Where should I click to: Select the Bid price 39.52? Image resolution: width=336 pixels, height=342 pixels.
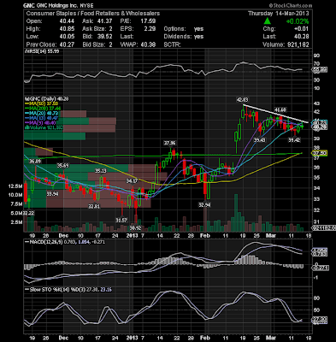pos(105,37)
